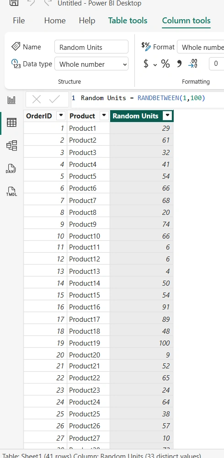Open the Format dropdown showing Whole number
Screen dimensions: 224x458
pos(201,47)
